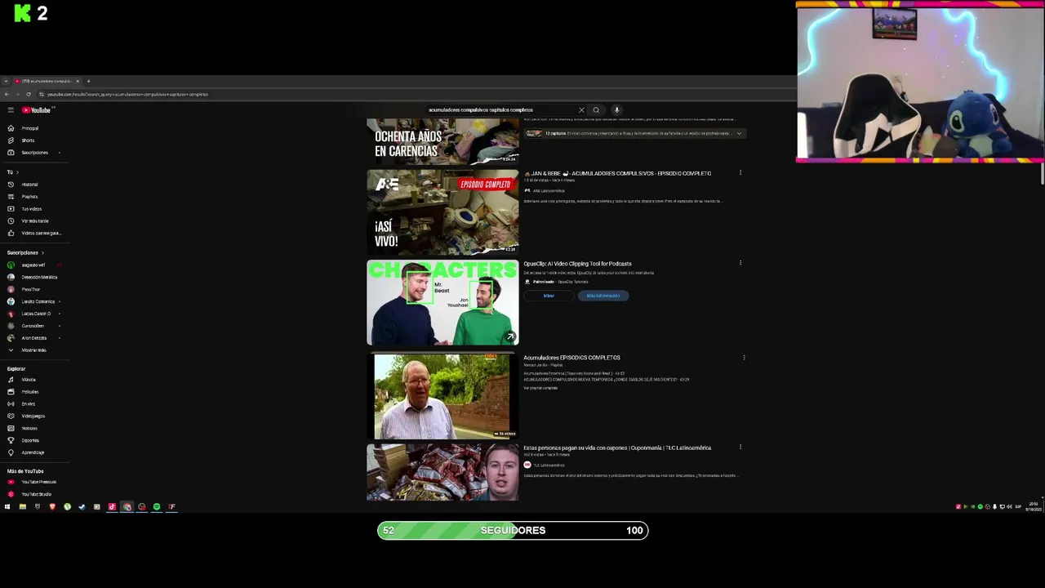This screenshot has height=588, width=1045.
Task: Open JAN & BEBE Acumuladores Compulsivos video title
Action: coord(617,173)
